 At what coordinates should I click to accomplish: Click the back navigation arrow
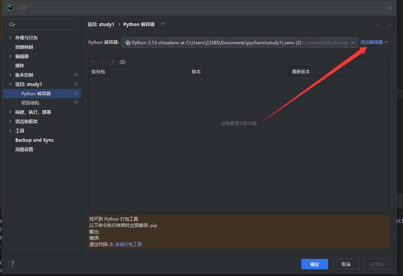pyautogui.click(x=379, y=25)
